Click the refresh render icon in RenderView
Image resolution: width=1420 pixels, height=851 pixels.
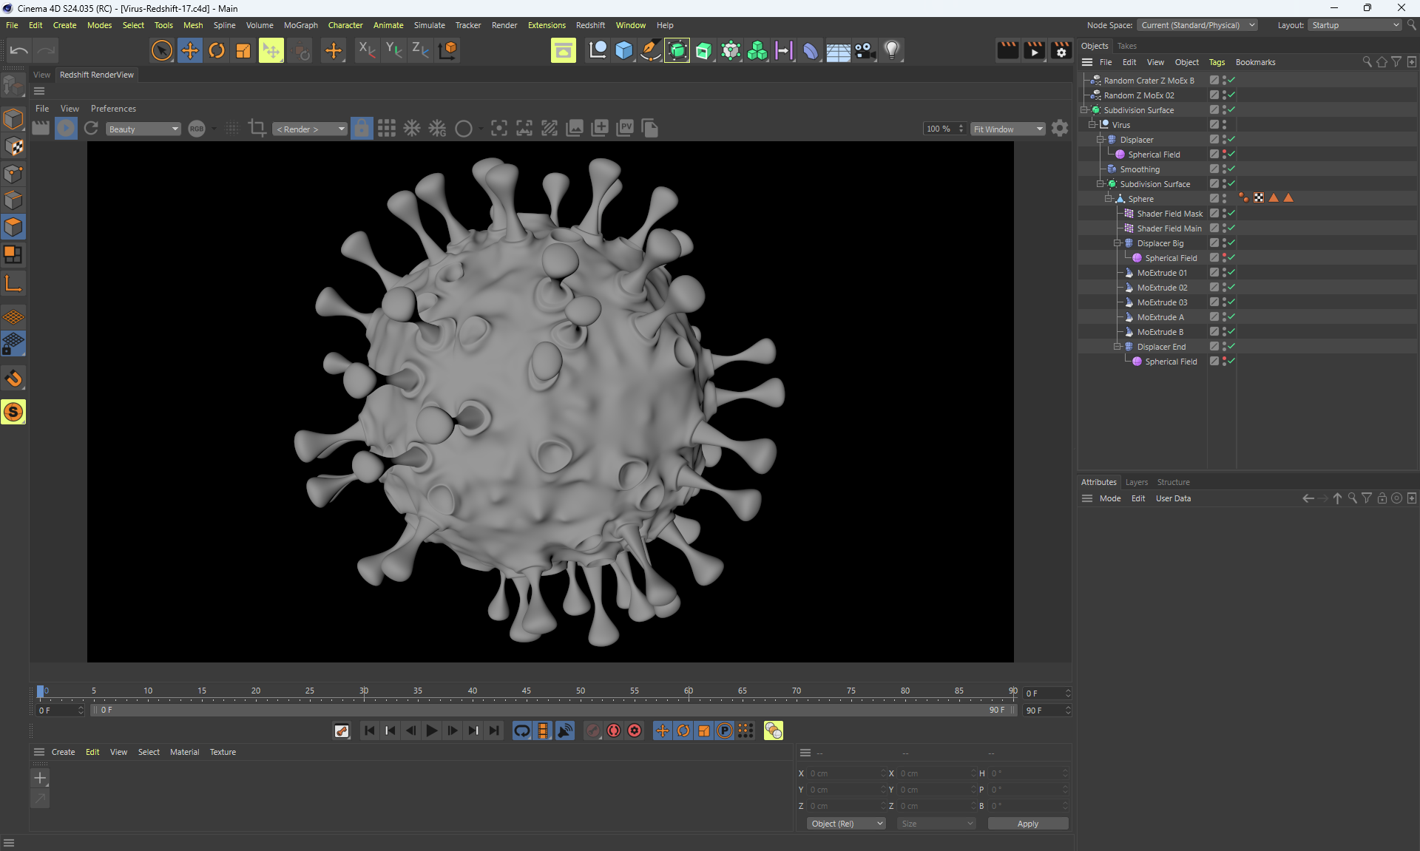(91, 129)
